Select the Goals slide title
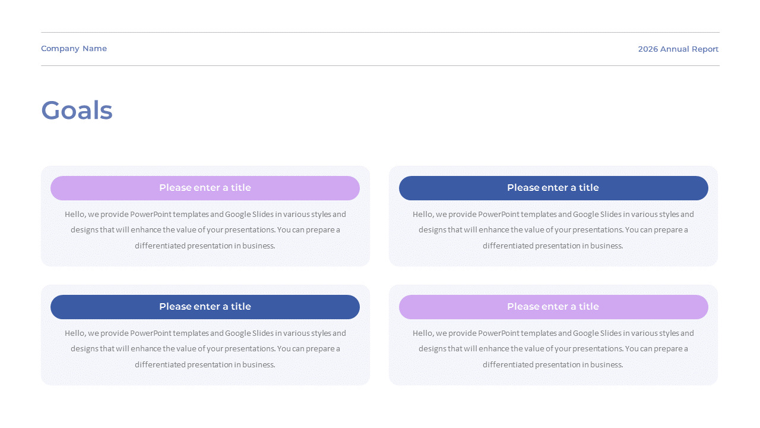 [x=77, y=111]
